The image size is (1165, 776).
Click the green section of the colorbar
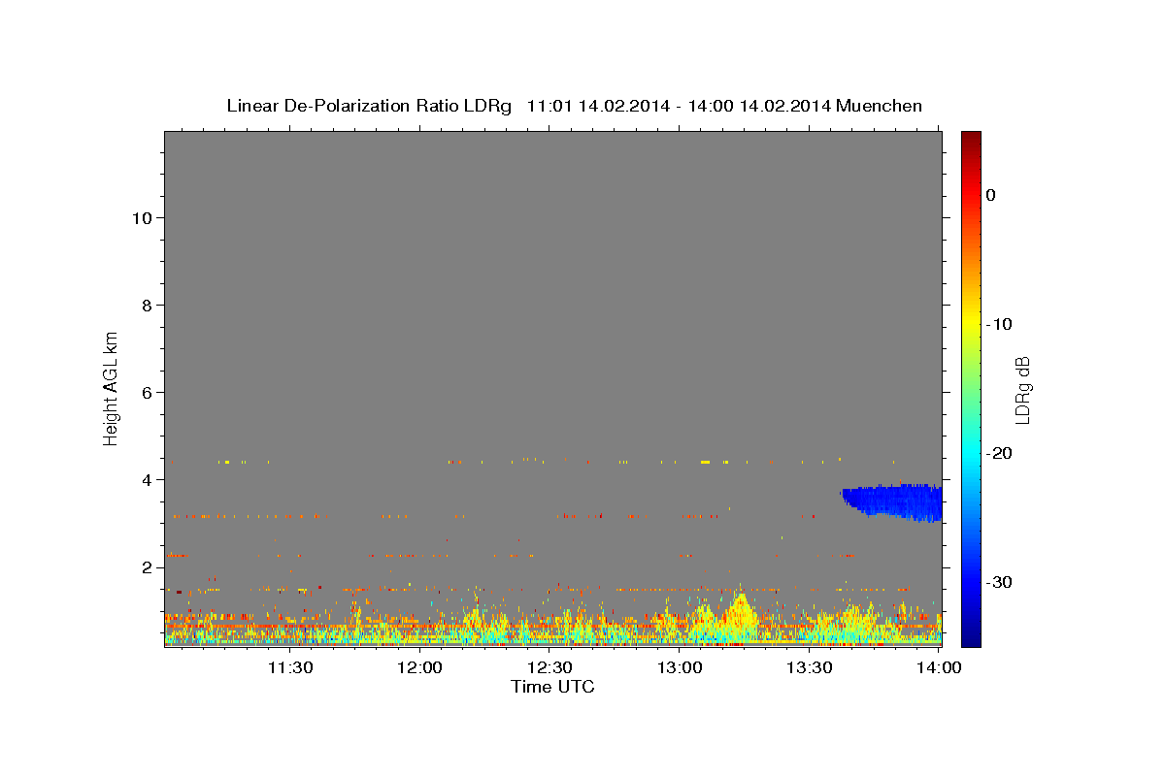971,388
